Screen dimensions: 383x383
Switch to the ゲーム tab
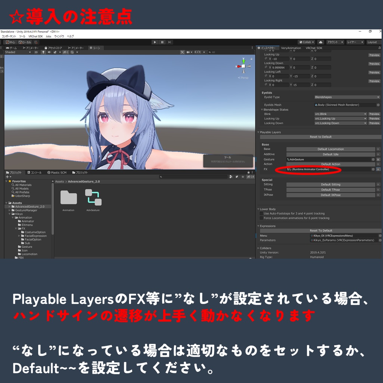pos(12,48)
